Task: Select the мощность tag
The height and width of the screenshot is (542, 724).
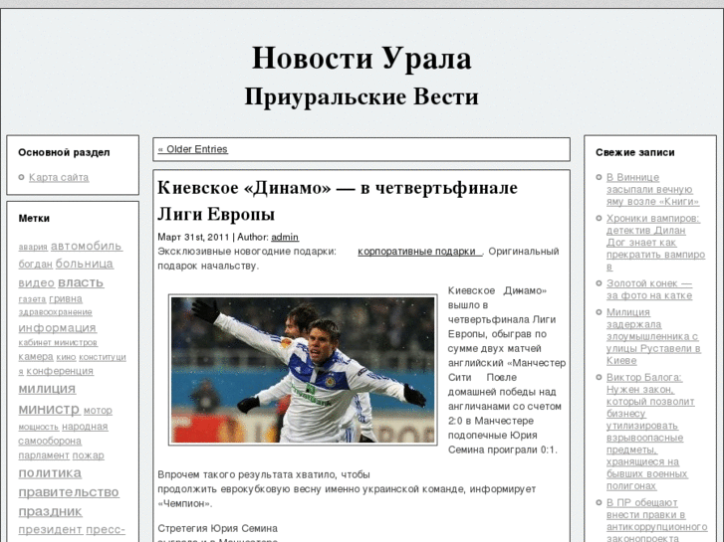Action: click(x=38, y=428)
